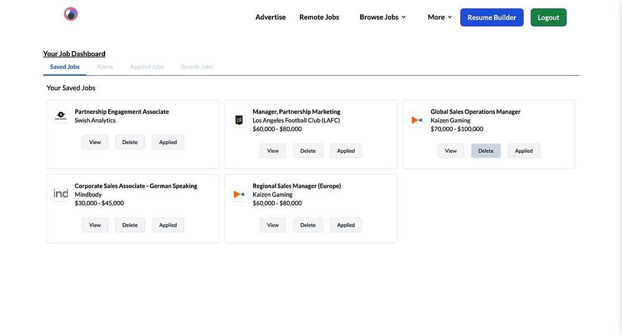This screenshot has height=336, width=622.
Task: Click the Mindbody company logo
Action: coord(61,194)
